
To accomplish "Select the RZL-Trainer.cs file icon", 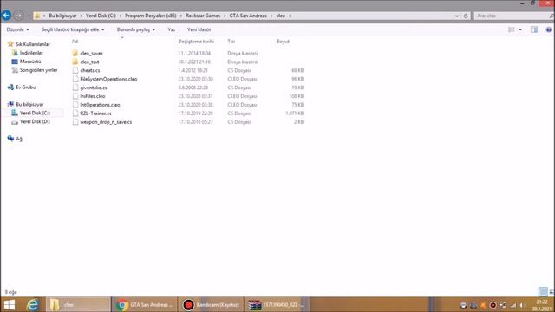I will coord(75,114).
